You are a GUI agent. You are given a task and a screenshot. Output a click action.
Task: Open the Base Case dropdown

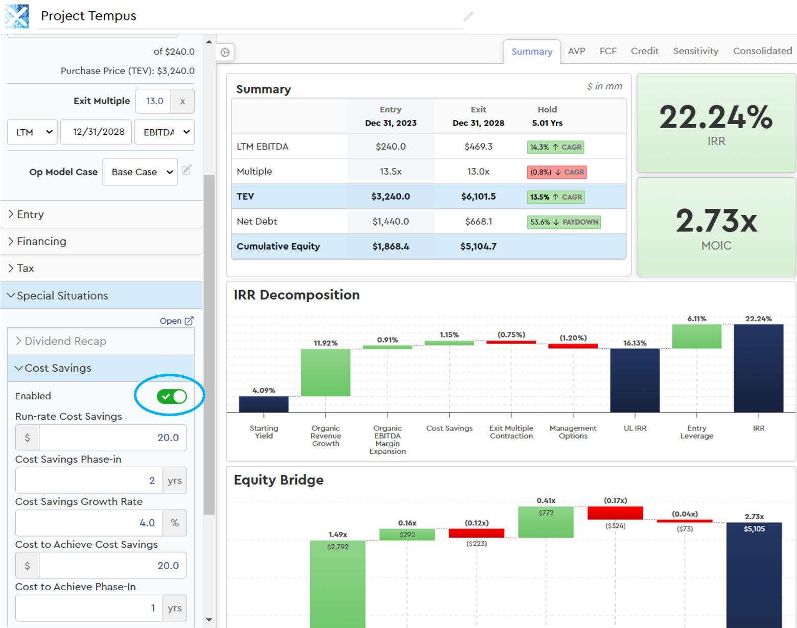pos(140,172)
